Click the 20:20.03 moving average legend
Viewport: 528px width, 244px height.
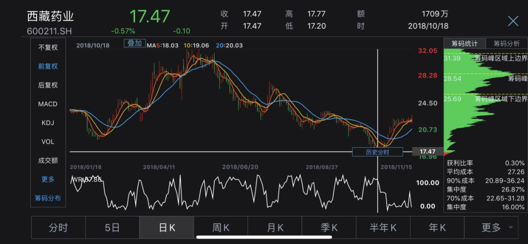click(229, 45)
